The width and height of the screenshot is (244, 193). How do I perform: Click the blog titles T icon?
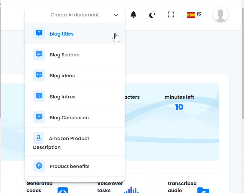click(x=39, y=33)
